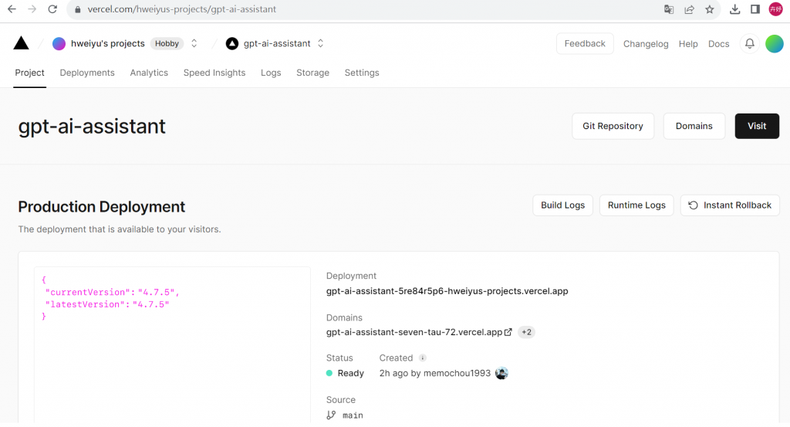Open the Docs link
Screen dimensions: 790x427
coord(719,44)
